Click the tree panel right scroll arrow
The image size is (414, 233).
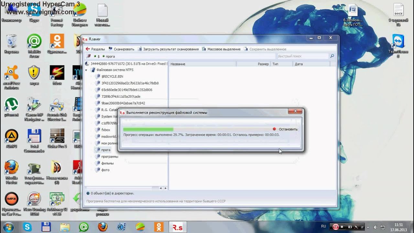(x=166, y=188)
